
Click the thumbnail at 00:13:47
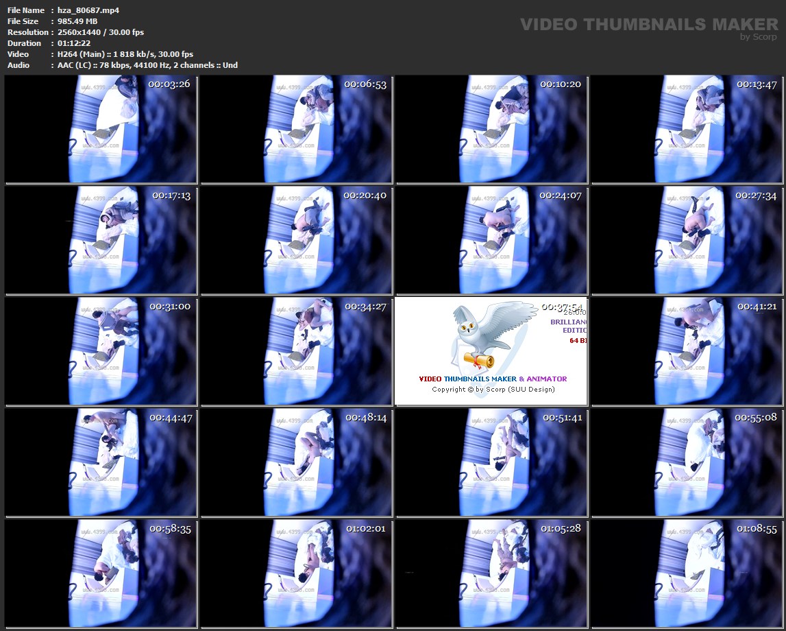[688, 129]
